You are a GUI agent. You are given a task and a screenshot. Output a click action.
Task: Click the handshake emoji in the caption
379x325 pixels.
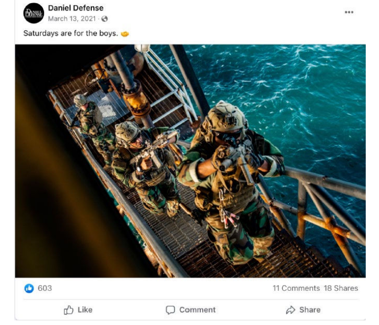[x=125, y=34]
